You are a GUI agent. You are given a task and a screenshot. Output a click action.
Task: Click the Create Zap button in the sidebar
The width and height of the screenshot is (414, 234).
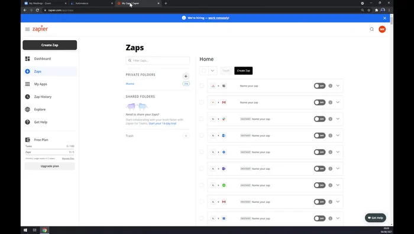(x=50, y=45)
